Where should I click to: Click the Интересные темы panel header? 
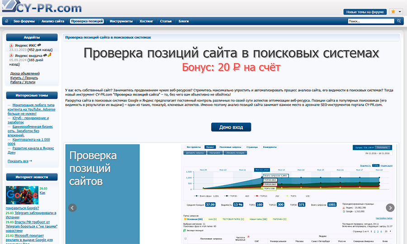click(x=32, y=95)
